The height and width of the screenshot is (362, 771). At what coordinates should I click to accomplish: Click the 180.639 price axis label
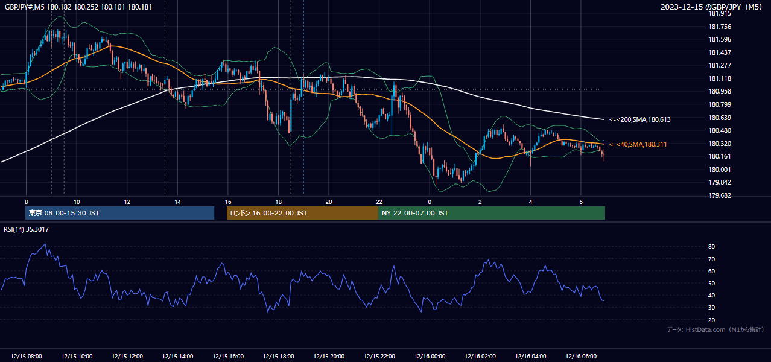(x=719, y=118)
